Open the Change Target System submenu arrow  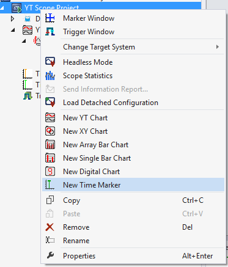(x=218, y=47)
